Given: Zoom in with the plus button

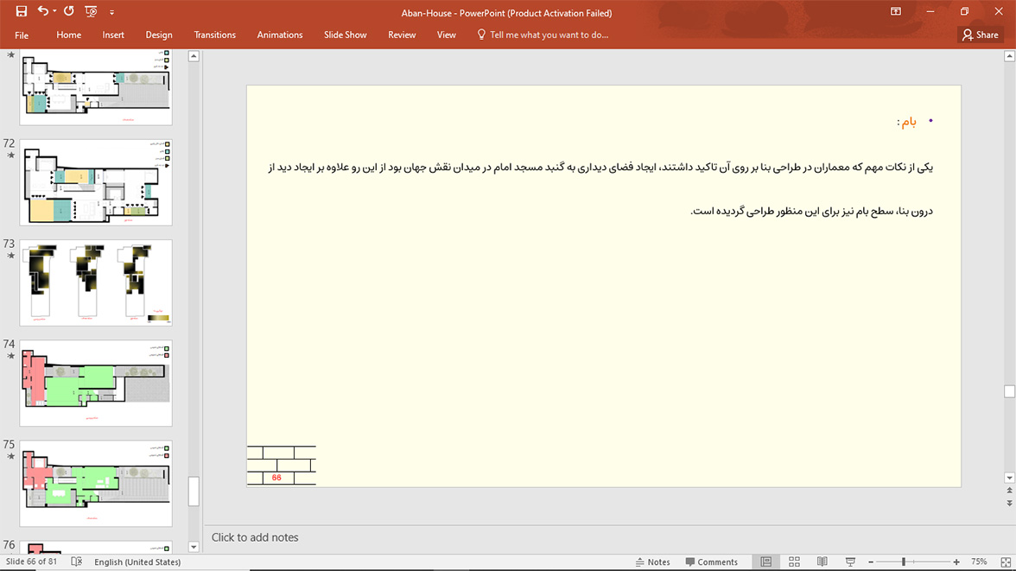Looking at the screenshot, I should point(956,561).
